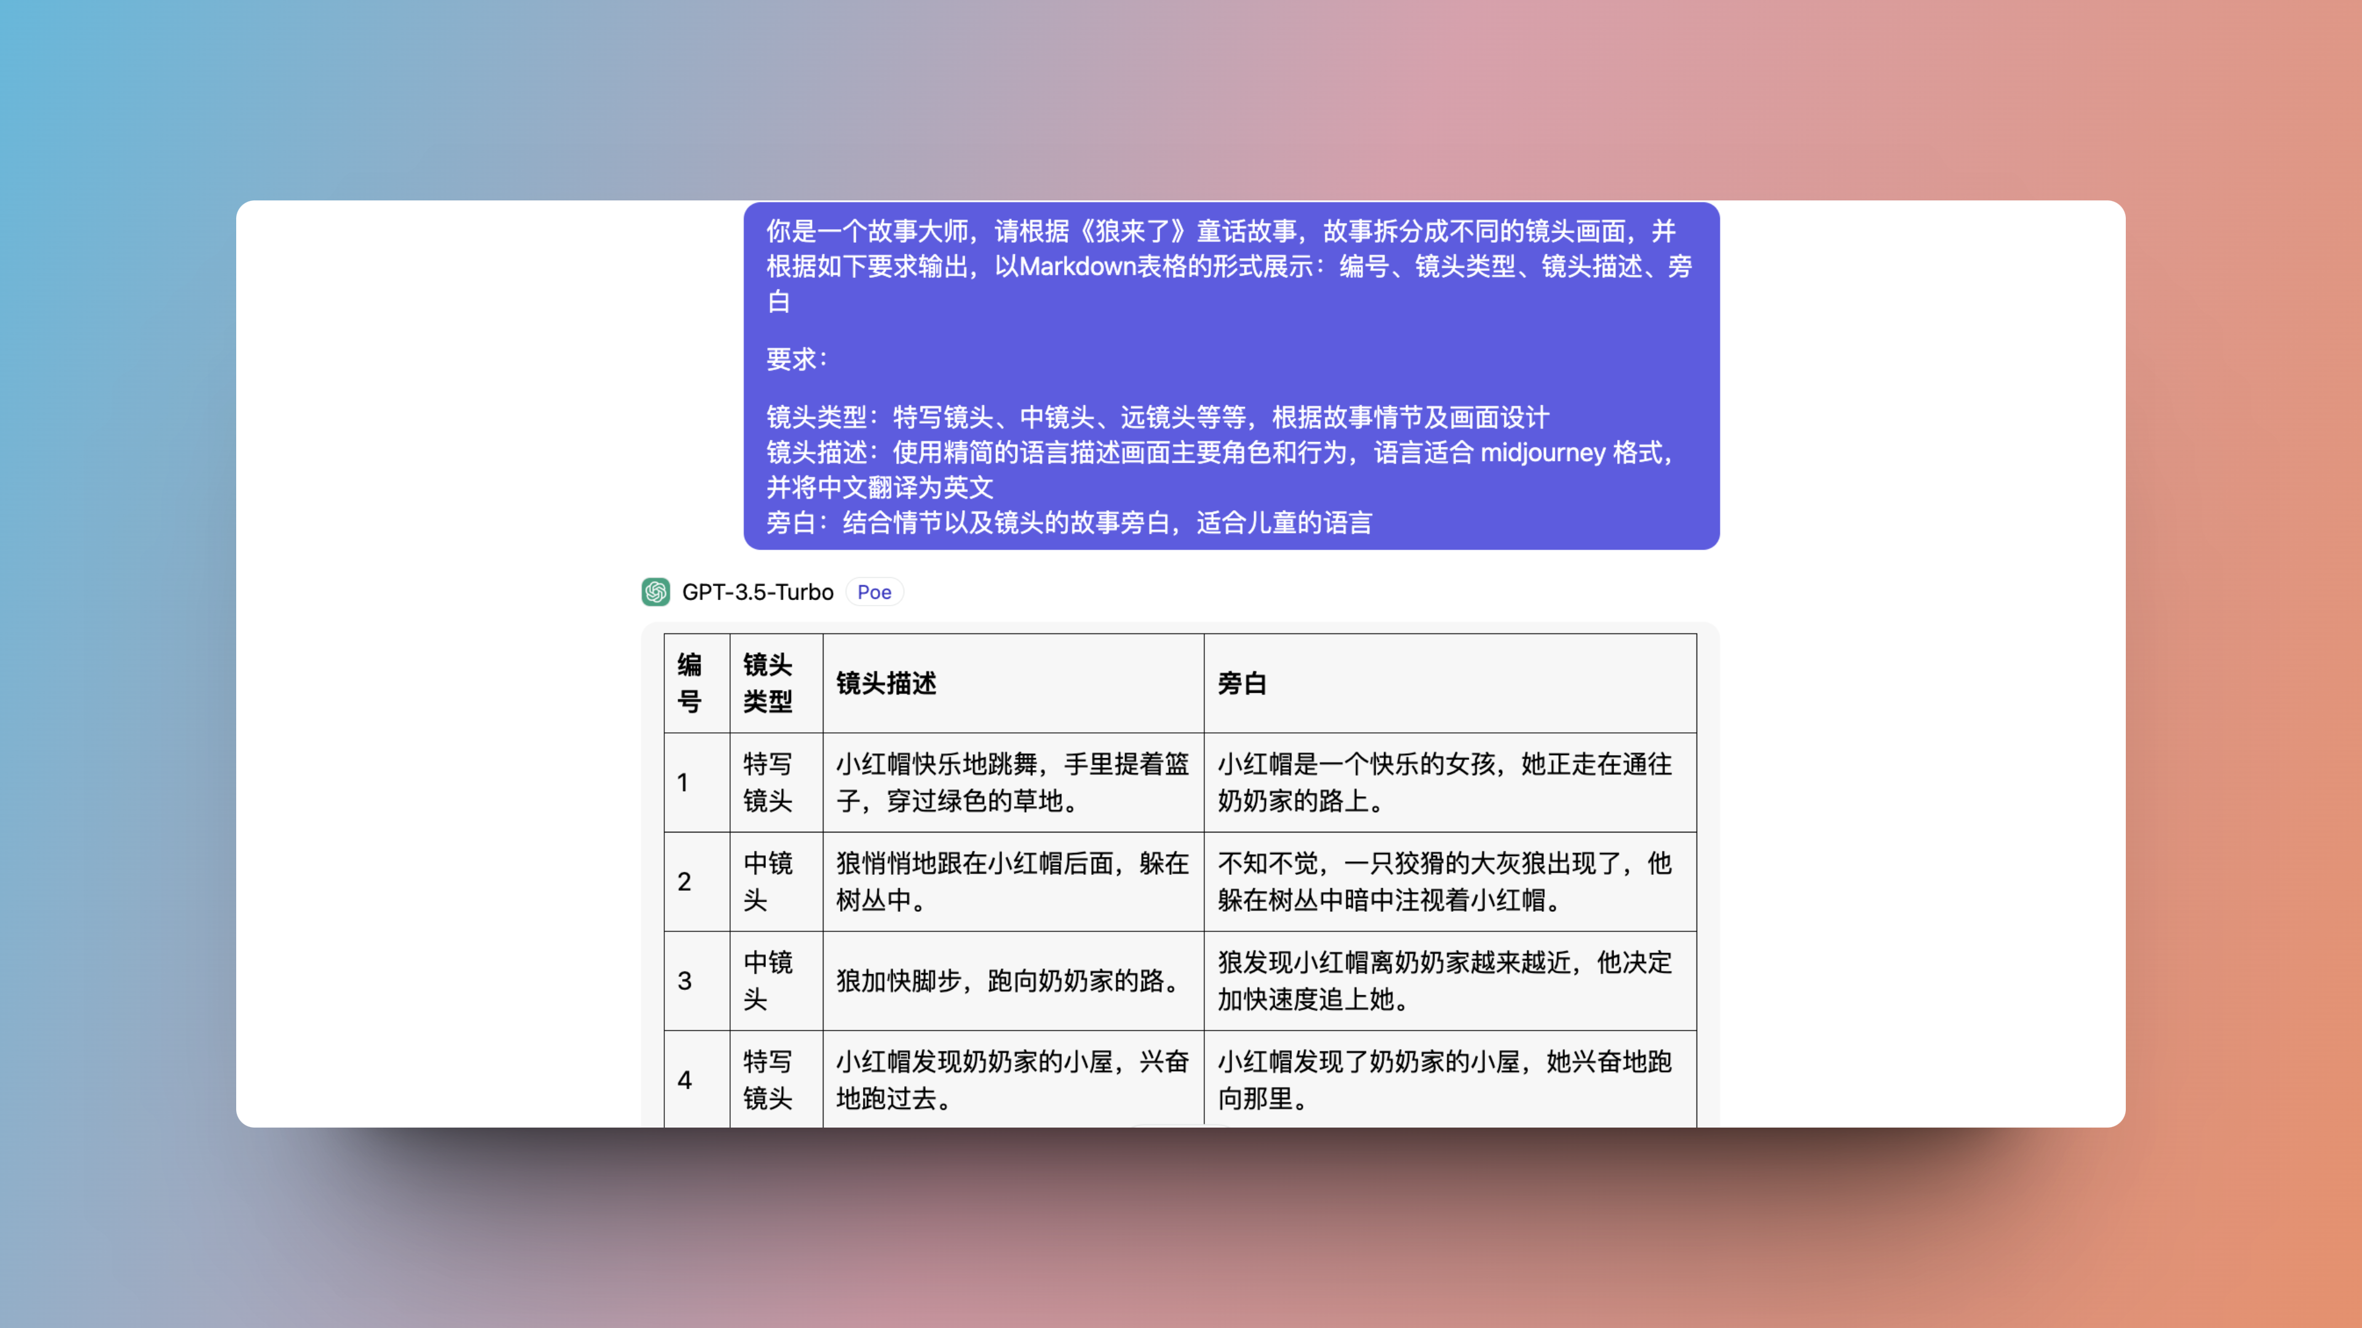Click the 旁白 requirement line in the prompt

click(1067, 523)
